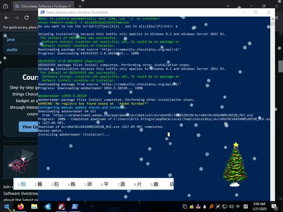Click the yellow hat tray icon
Viewport: 283px width, 212px height.
coord(192,206)
